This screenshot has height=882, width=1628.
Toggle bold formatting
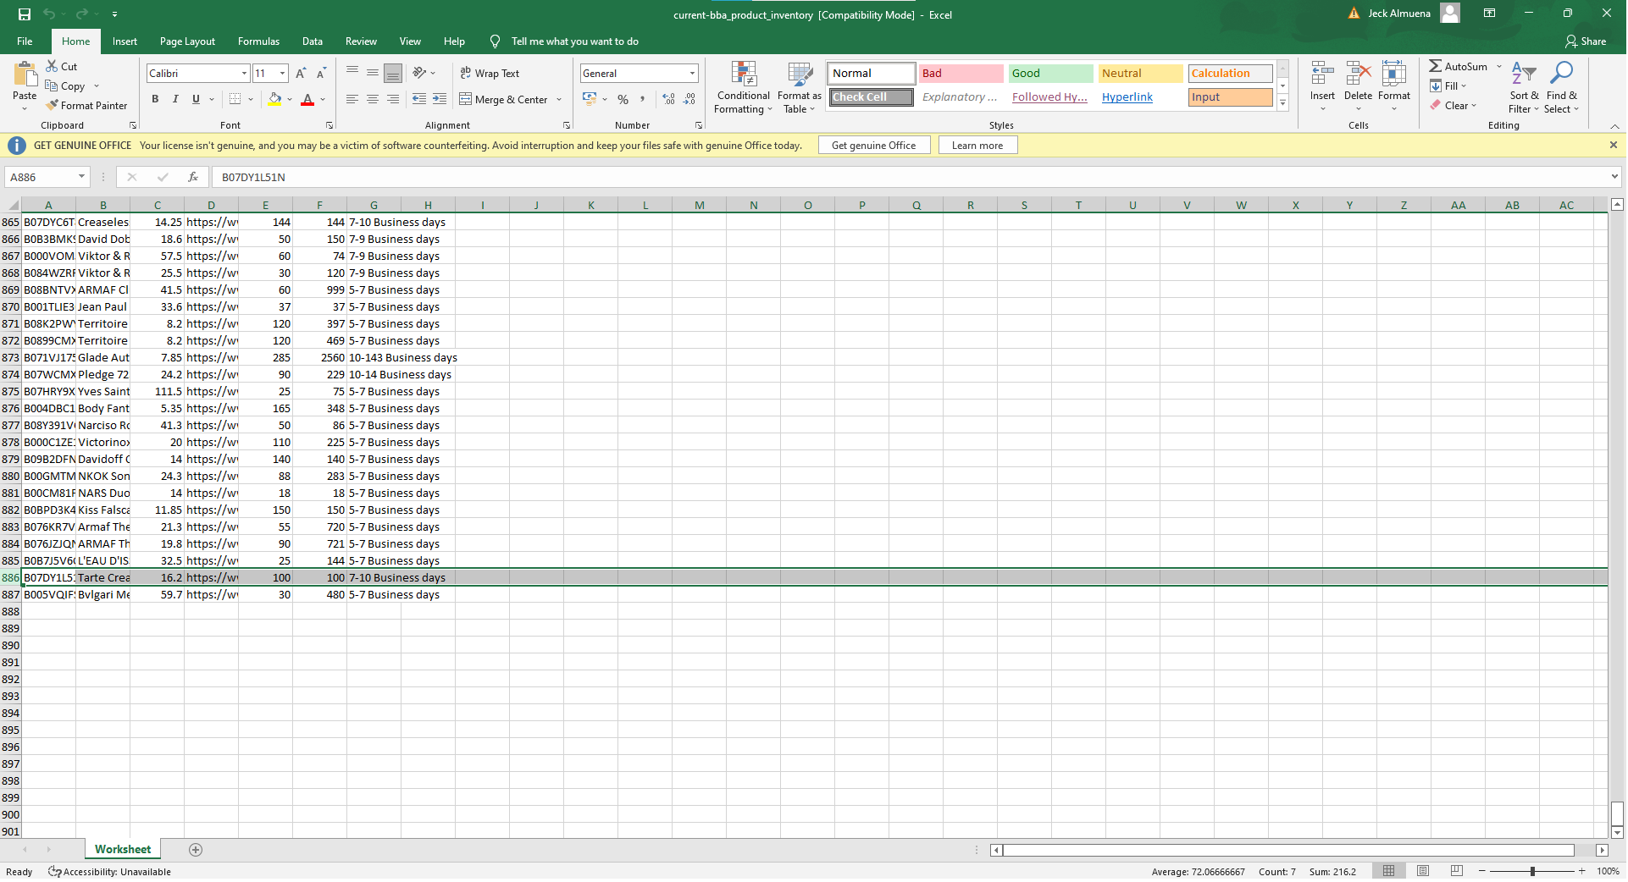(x=155, y=99)
